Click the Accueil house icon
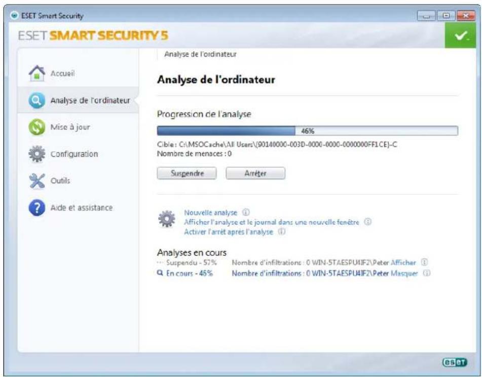This screenshot has height=377, width=482. tap(37, 73)
